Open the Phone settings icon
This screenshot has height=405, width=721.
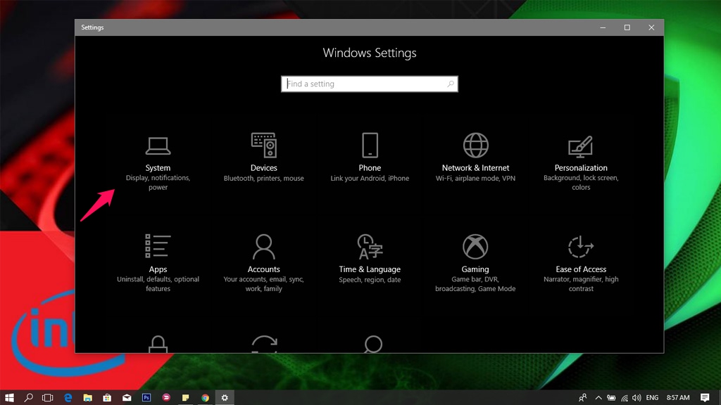370,145
